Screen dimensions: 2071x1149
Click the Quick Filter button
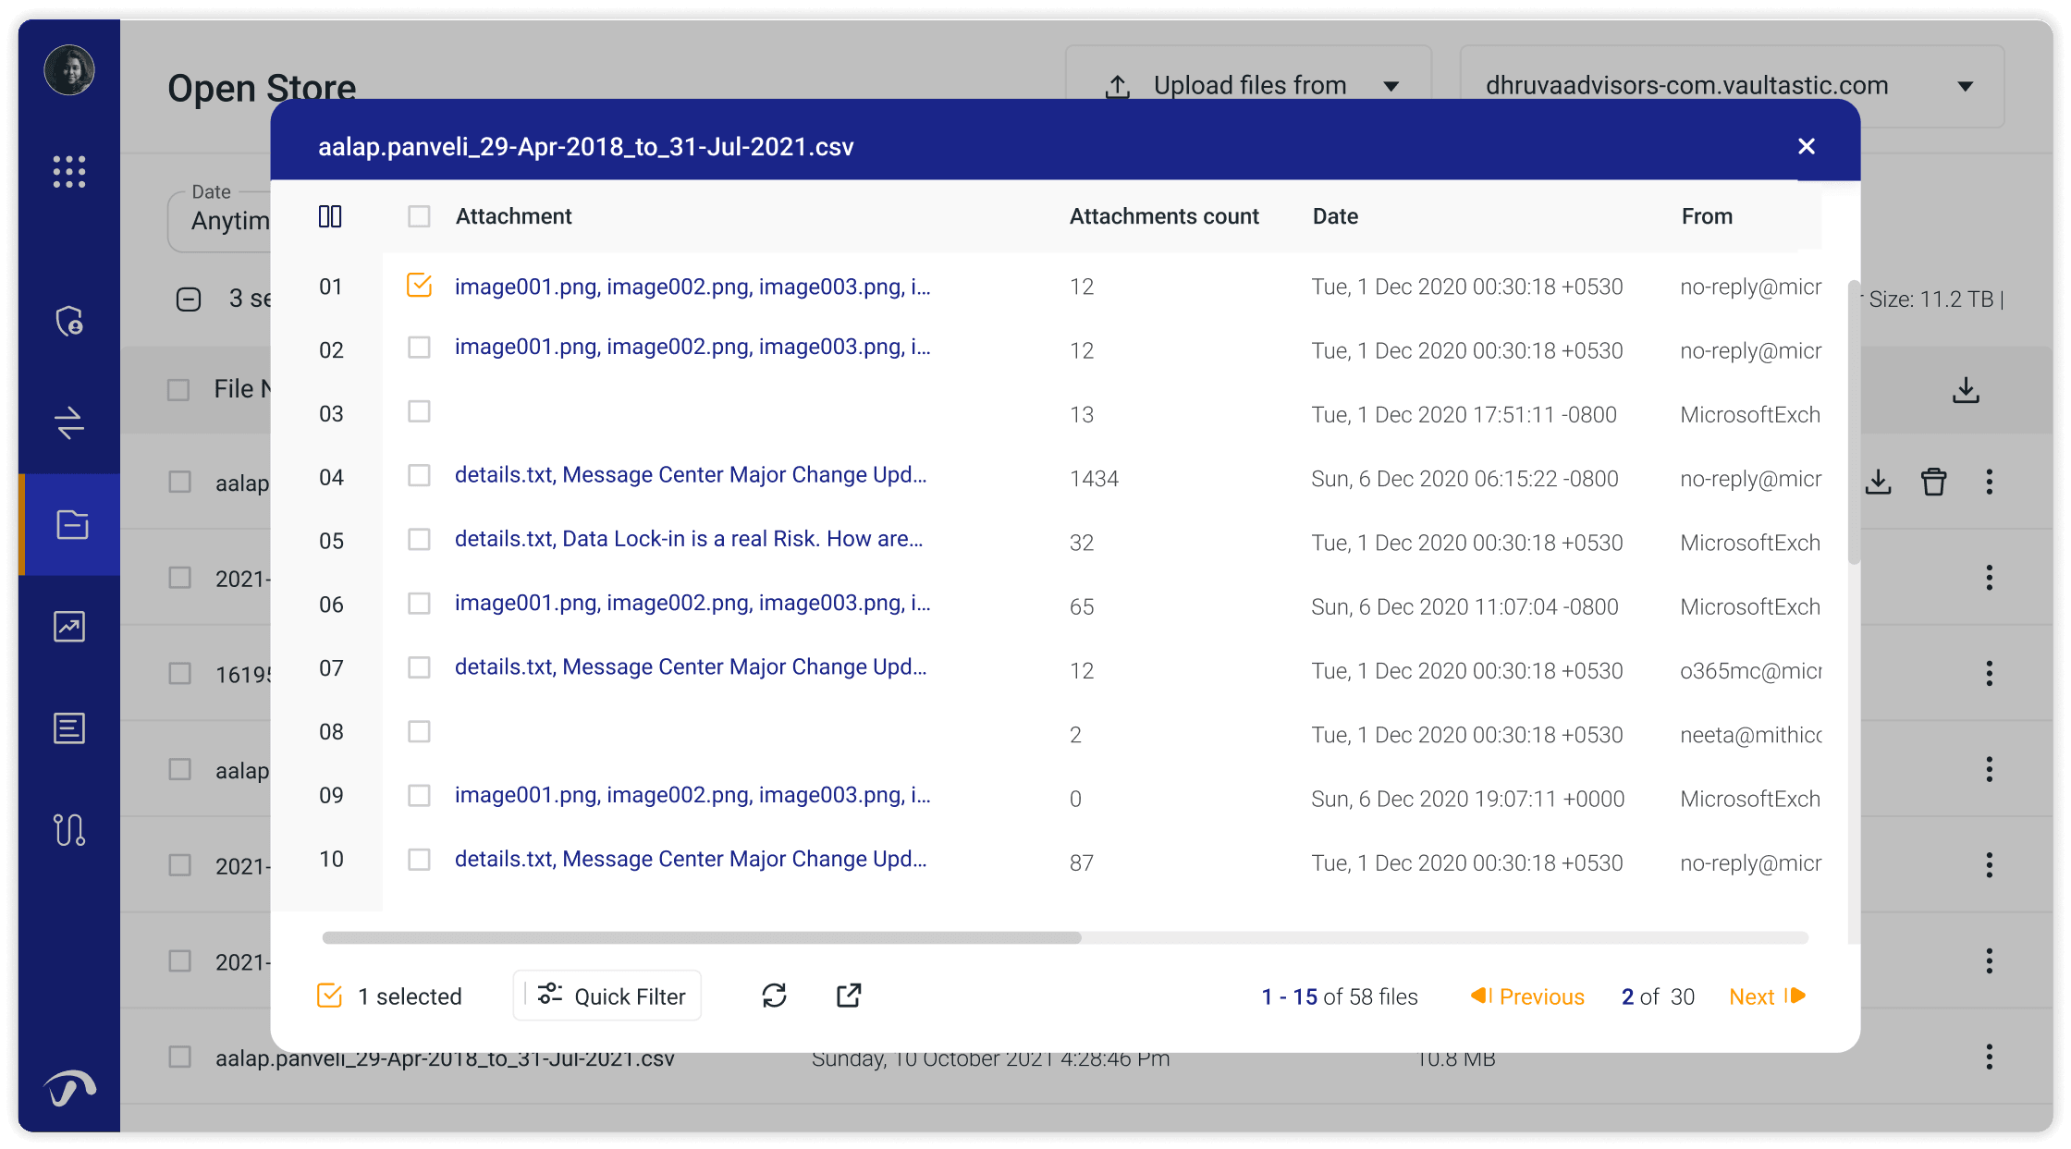(608, 996)
